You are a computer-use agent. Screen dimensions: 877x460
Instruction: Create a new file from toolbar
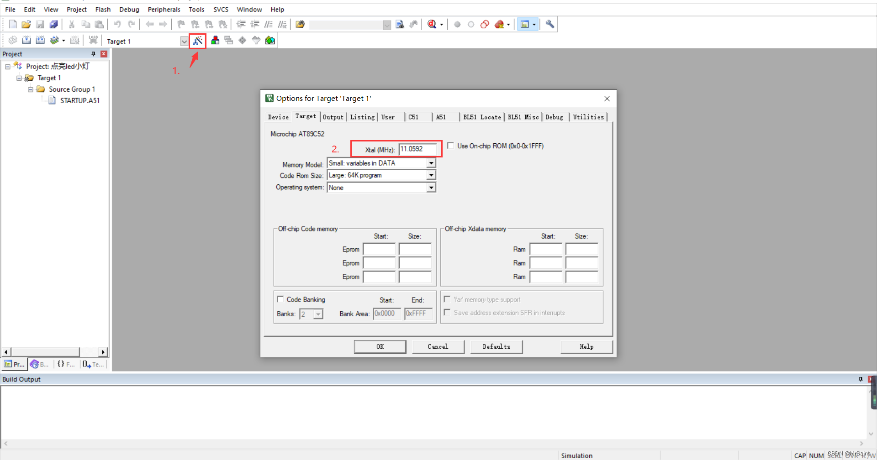coord(13,24)
